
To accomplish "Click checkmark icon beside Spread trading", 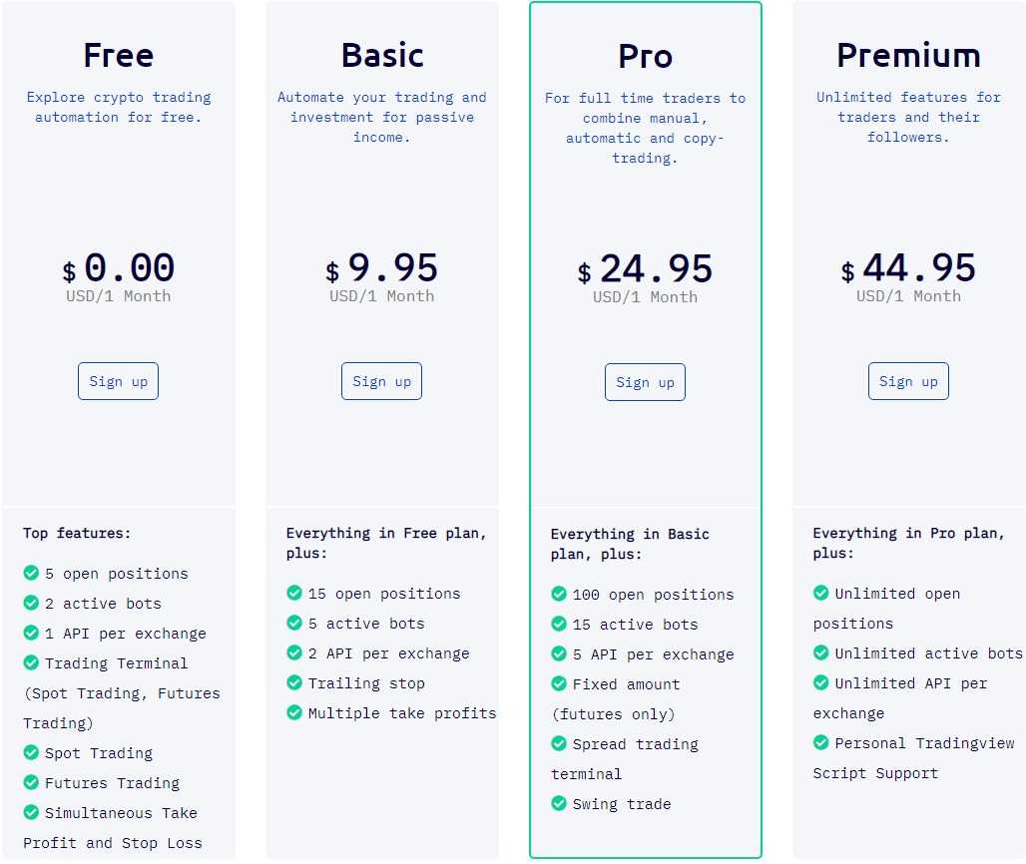I will [559, 743].
